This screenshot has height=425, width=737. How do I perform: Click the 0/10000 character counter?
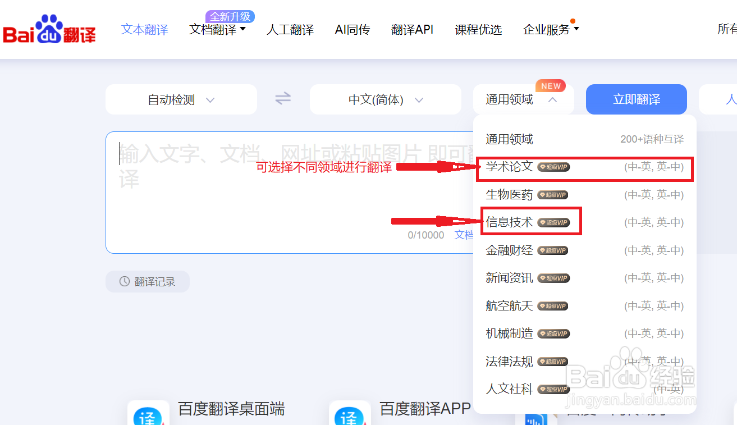(426, 235)
